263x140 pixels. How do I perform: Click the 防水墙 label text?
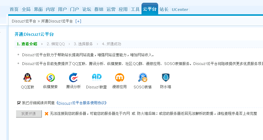165,87
